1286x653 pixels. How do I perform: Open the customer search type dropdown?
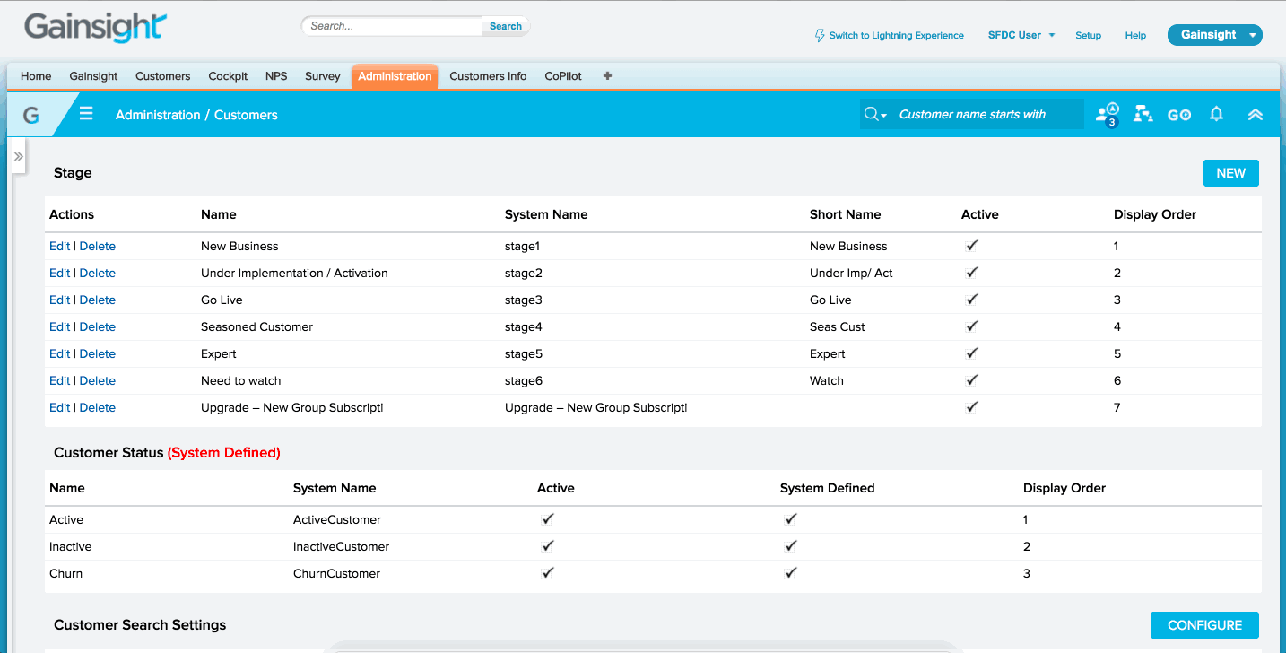point(875,115)
